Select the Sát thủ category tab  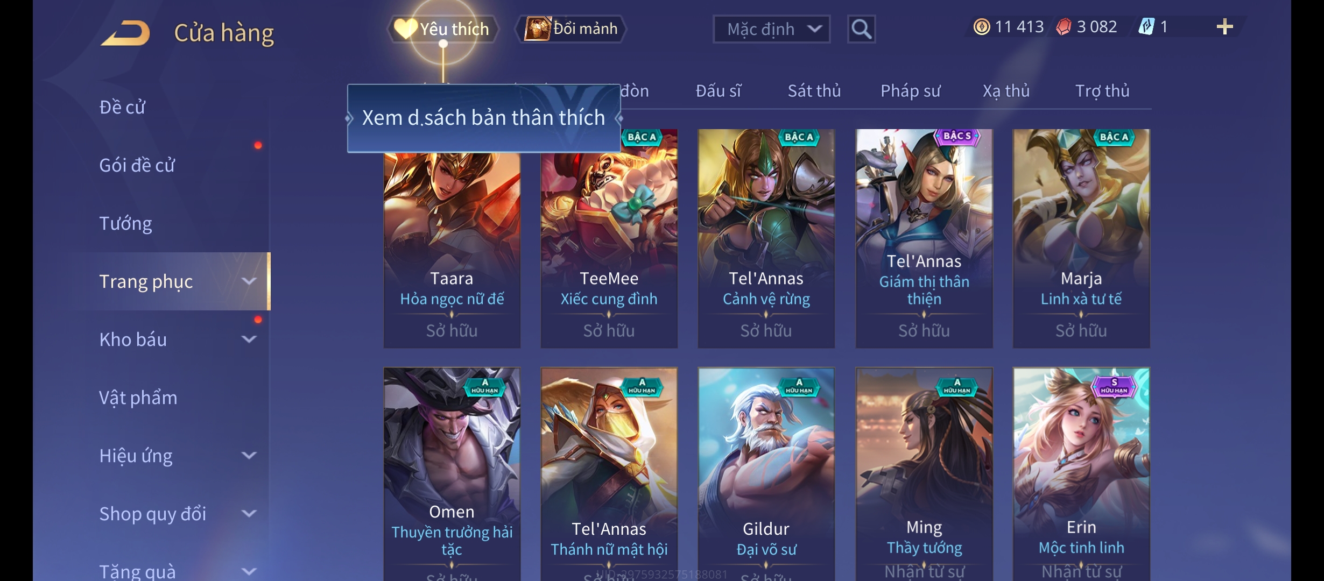(x=814, y=91)
